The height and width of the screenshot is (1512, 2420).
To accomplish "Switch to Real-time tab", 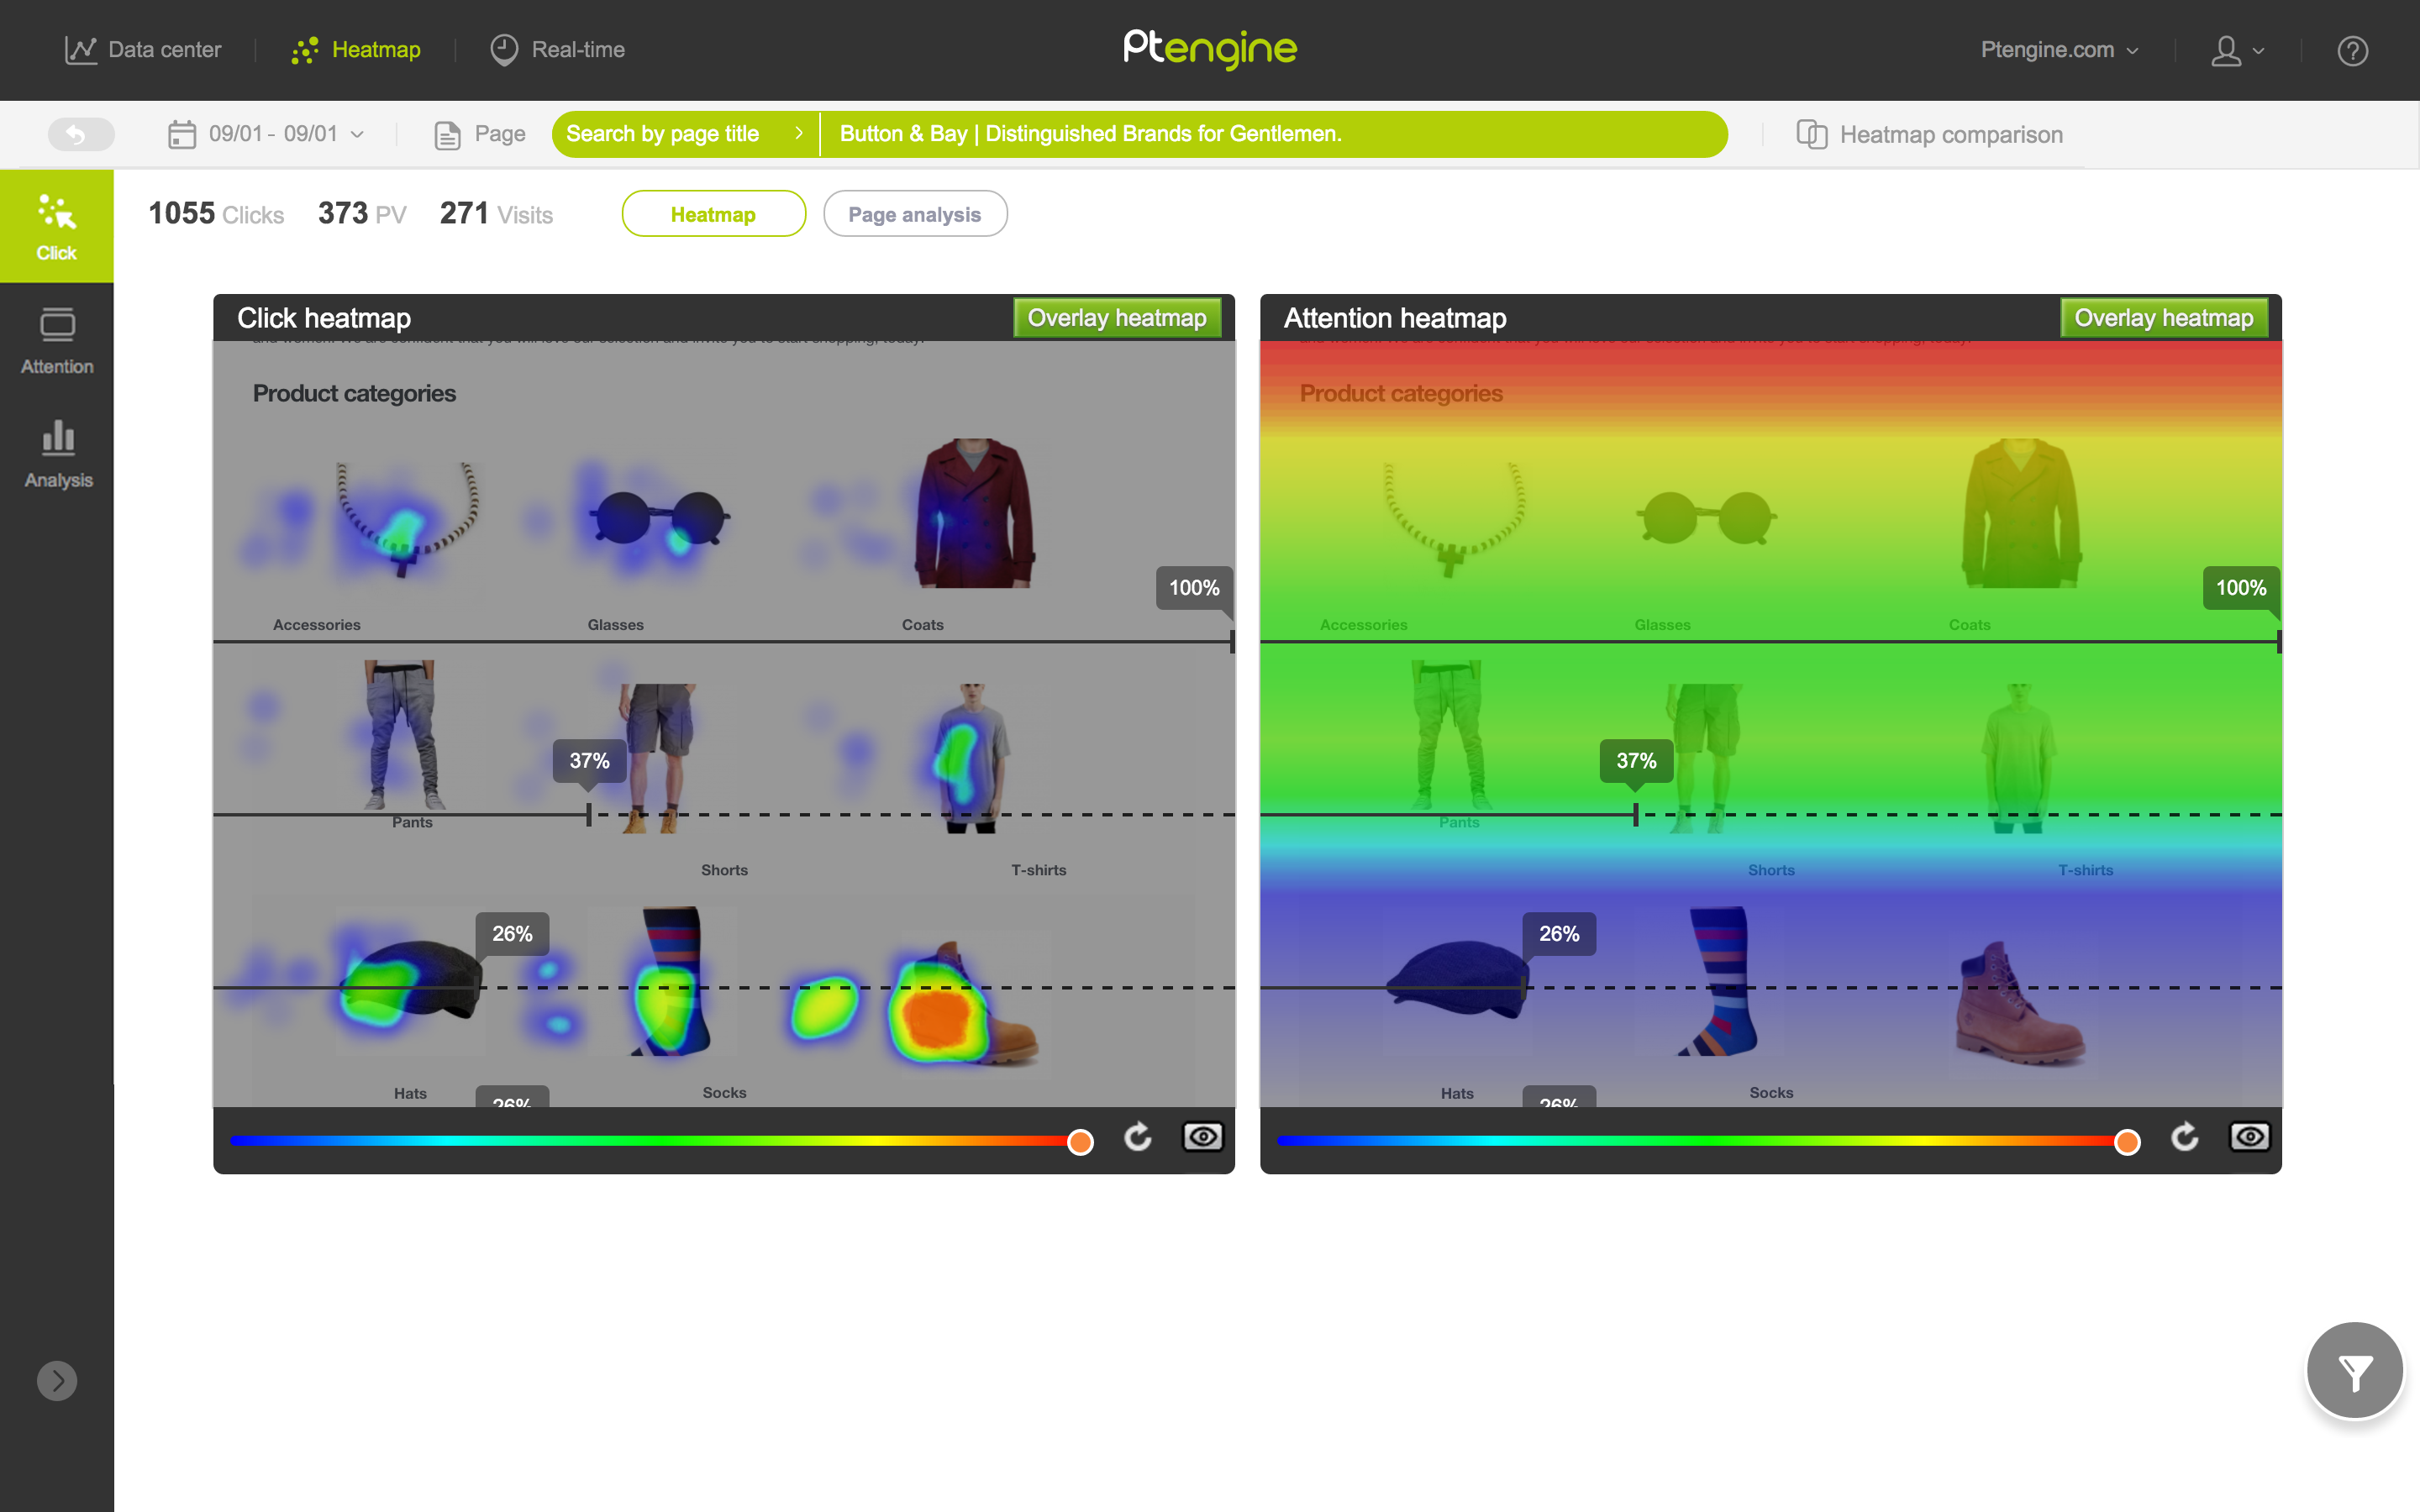I will pyautogui.click(x=558, y=50).
